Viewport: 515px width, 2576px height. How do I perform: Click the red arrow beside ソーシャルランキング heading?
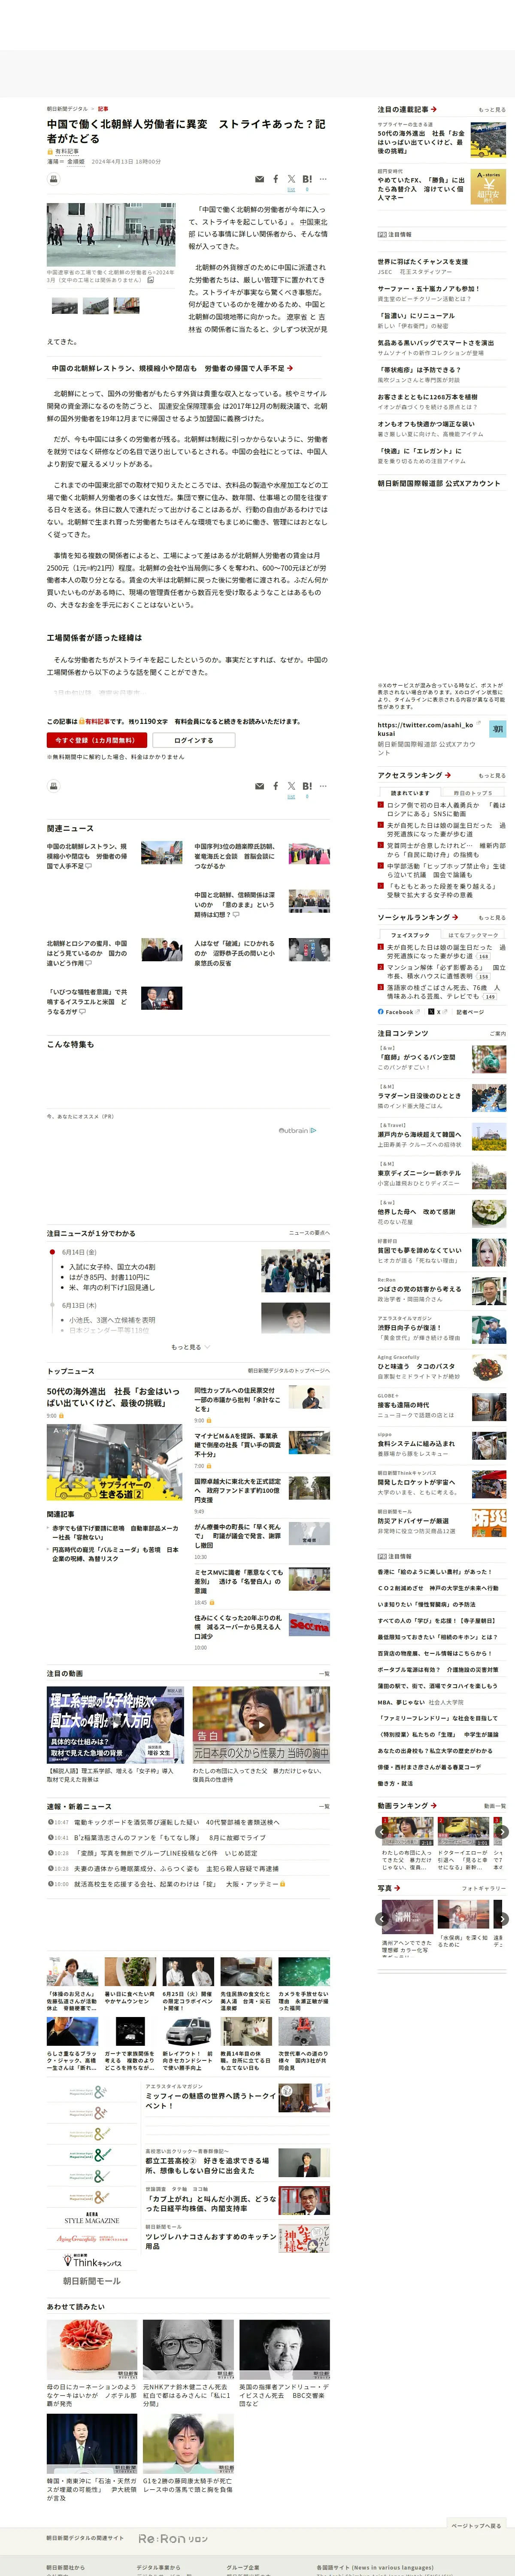click(x=454, y=917)
